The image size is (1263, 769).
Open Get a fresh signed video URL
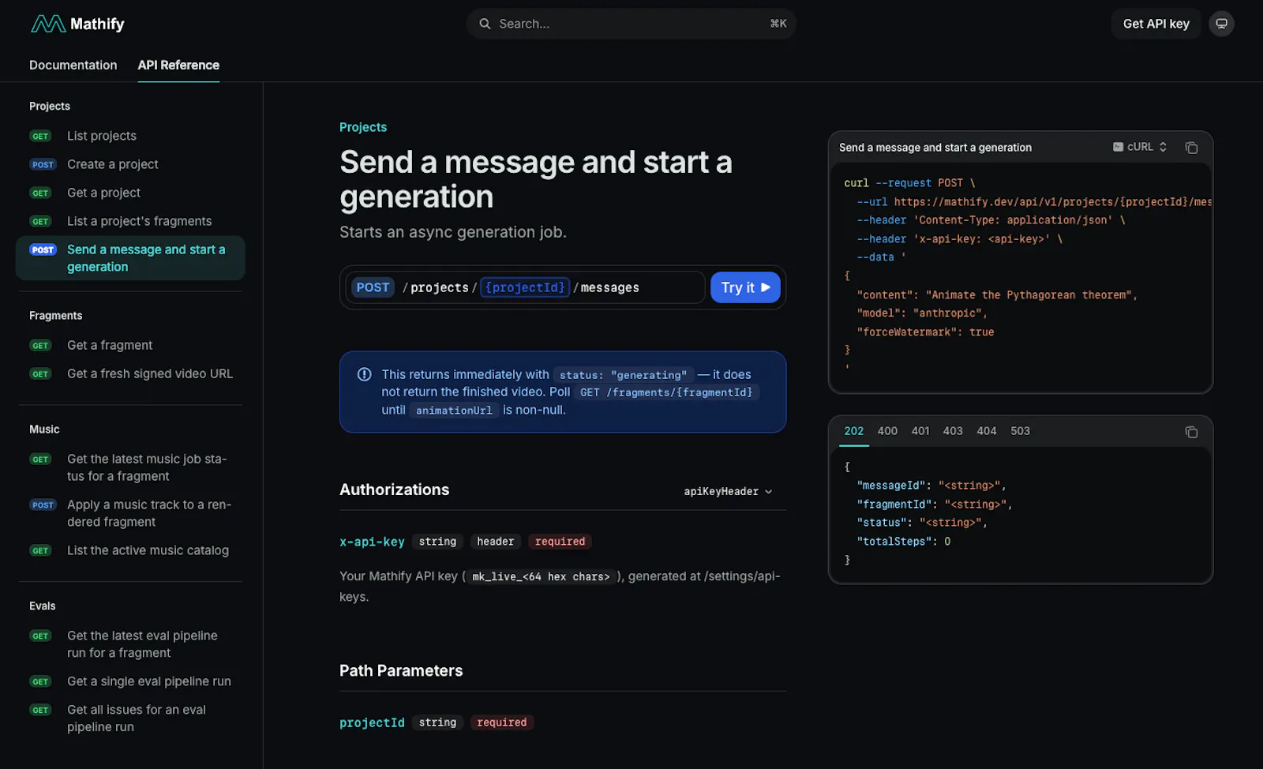click(130, 373)
